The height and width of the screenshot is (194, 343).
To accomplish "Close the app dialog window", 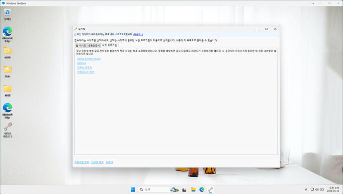I will pos(275,29).
